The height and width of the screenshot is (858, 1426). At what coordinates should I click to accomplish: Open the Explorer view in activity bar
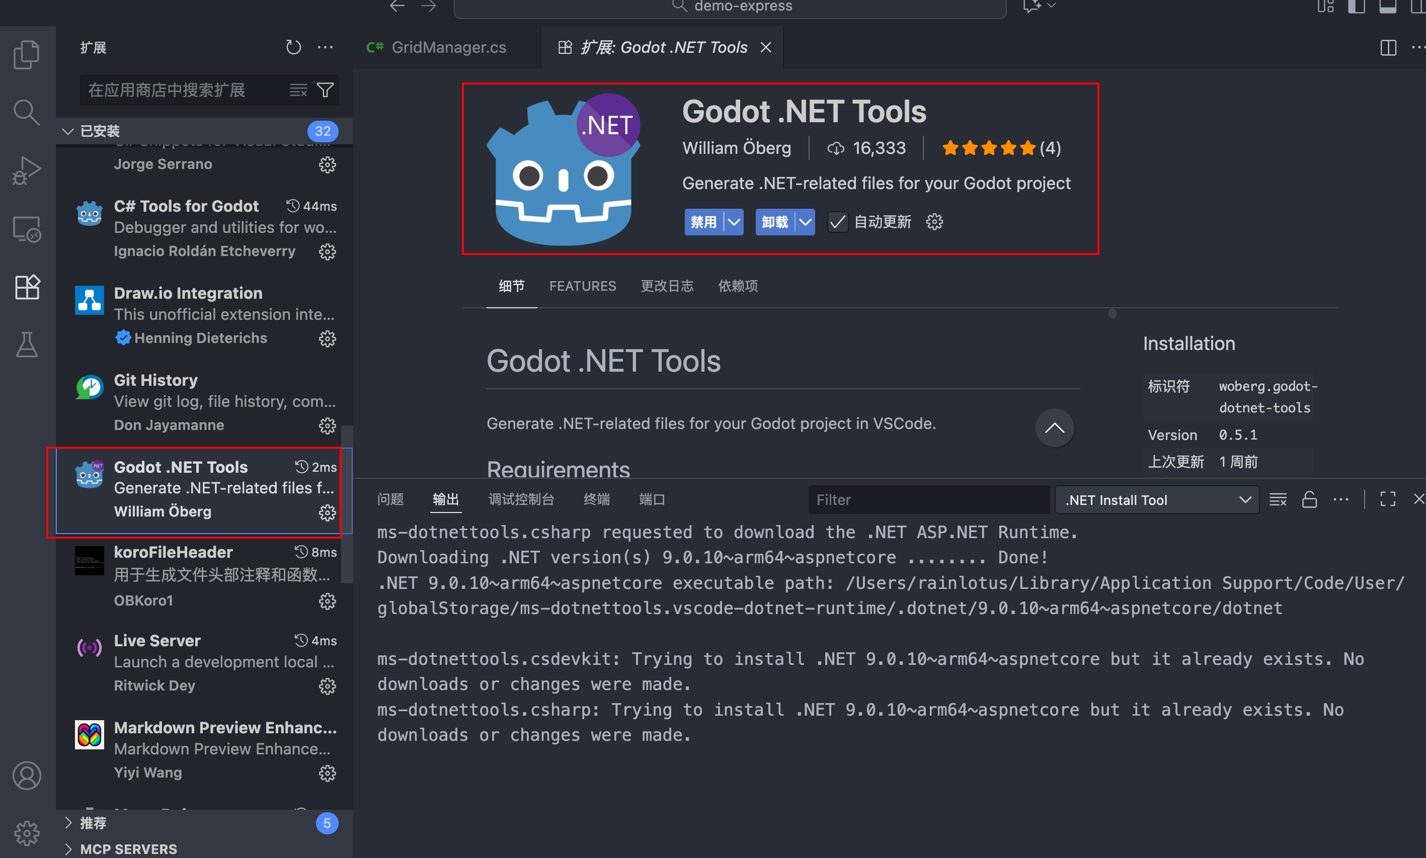point(27,55)
